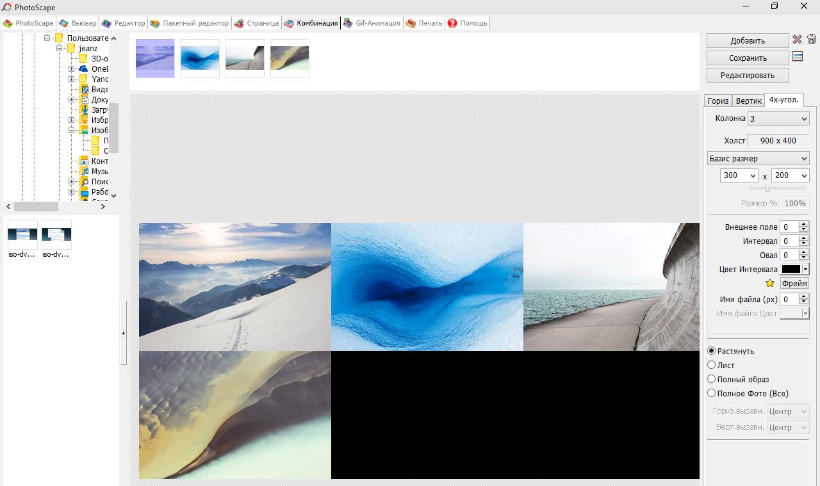Open the Gif-Анимация tab
This screenshot has height=486, width=820.
[x=372, y=23]
